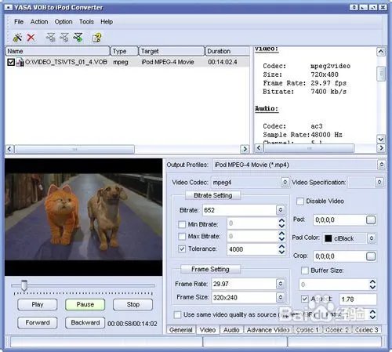Click the red X remove icon
392x352 pixels.
[31, 38]
